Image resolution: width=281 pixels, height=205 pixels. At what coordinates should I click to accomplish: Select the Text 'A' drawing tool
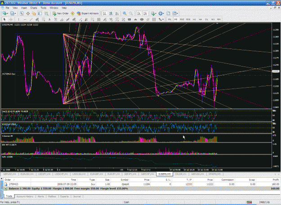click(49, 19)
